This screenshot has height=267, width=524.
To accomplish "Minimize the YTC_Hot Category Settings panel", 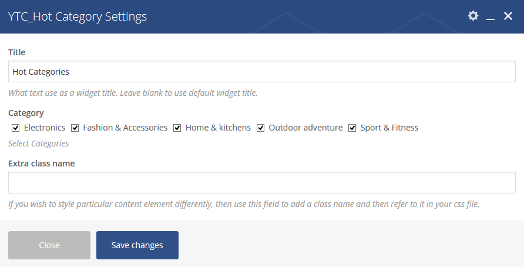I will tap(491, 16).
